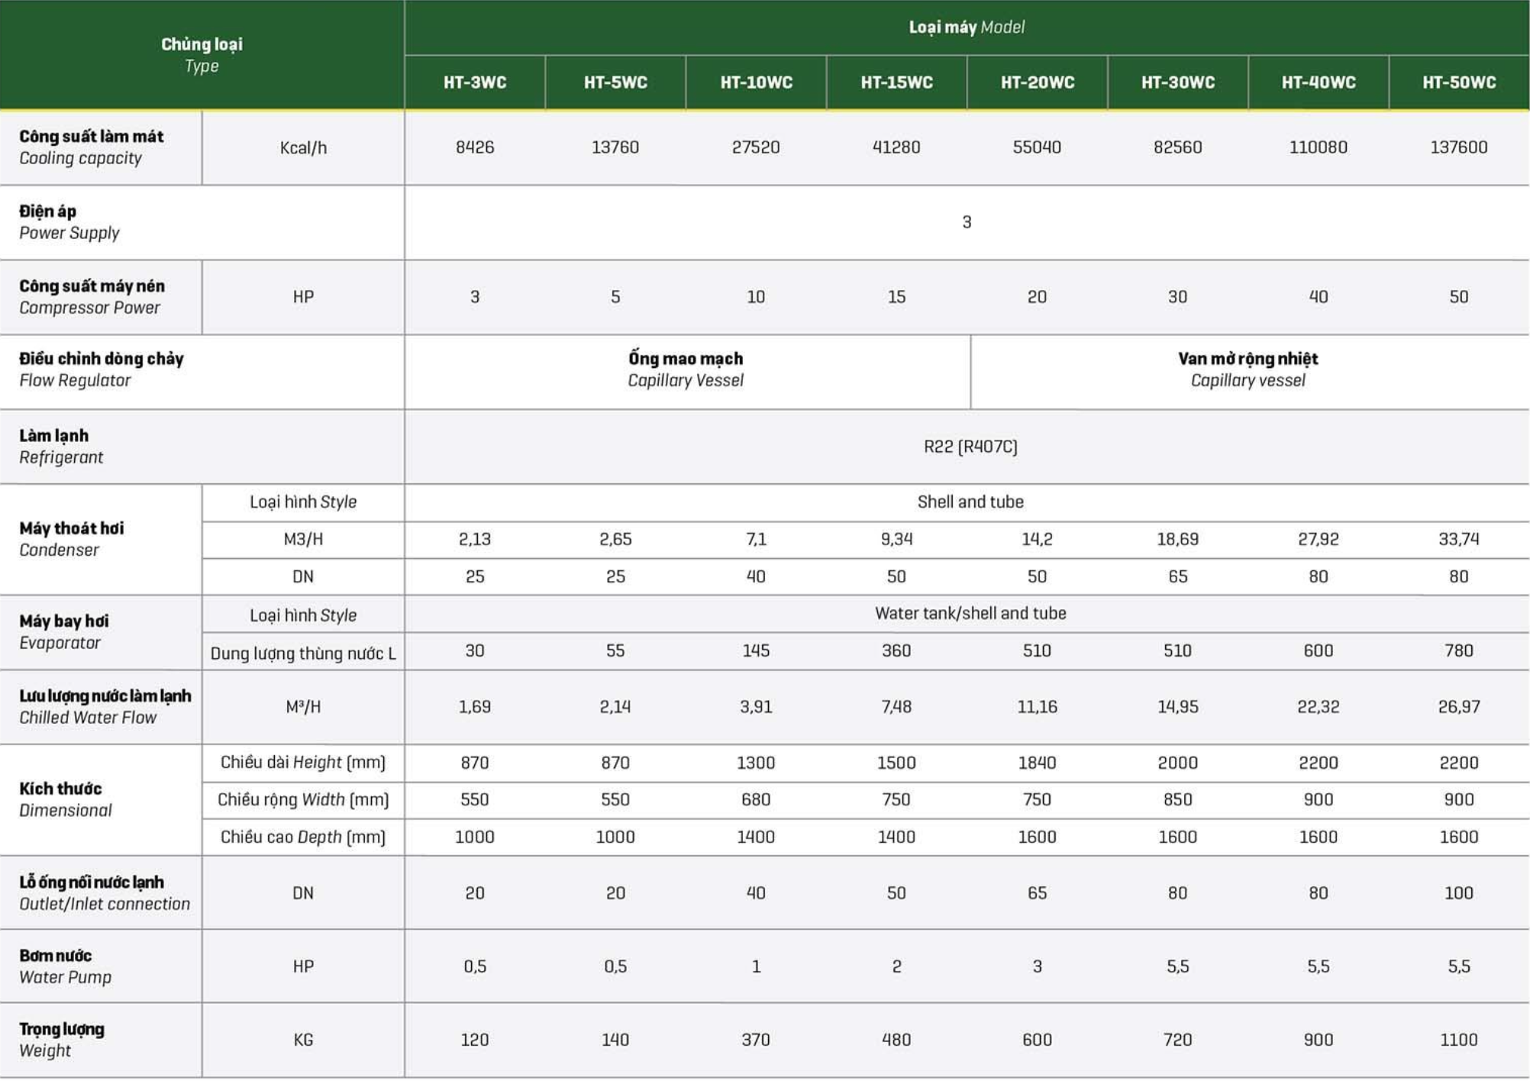Viewport: 1530px width, 1081px height.
Task: Click the Compressor Power row label
Action: pos(91,297)
